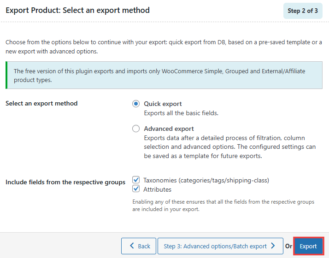Click the Back button text
This screenshot has width=329, height=258.
click(x=144, y=246)
